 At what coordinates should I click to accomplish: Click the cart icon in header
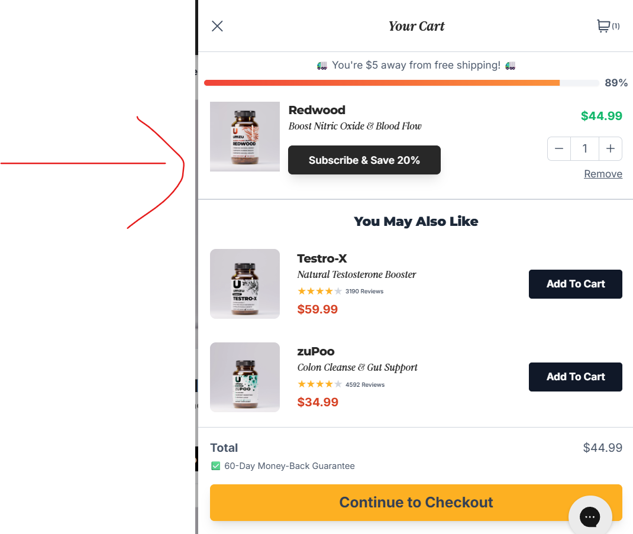click(x=603, y=26)
